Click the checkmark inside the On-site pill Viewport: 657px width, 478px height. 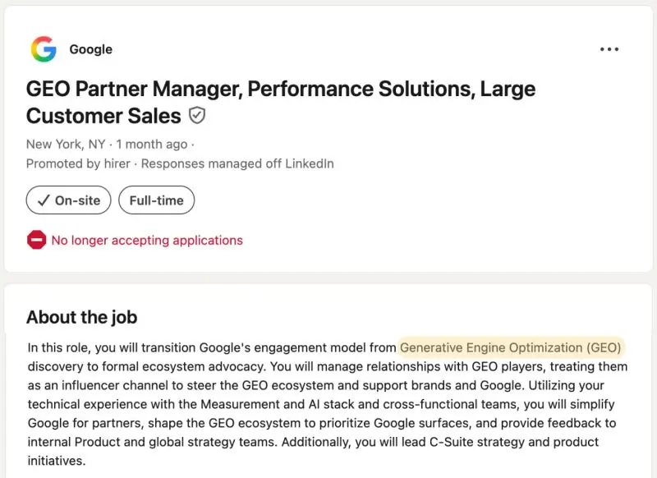tap(44, 200)
